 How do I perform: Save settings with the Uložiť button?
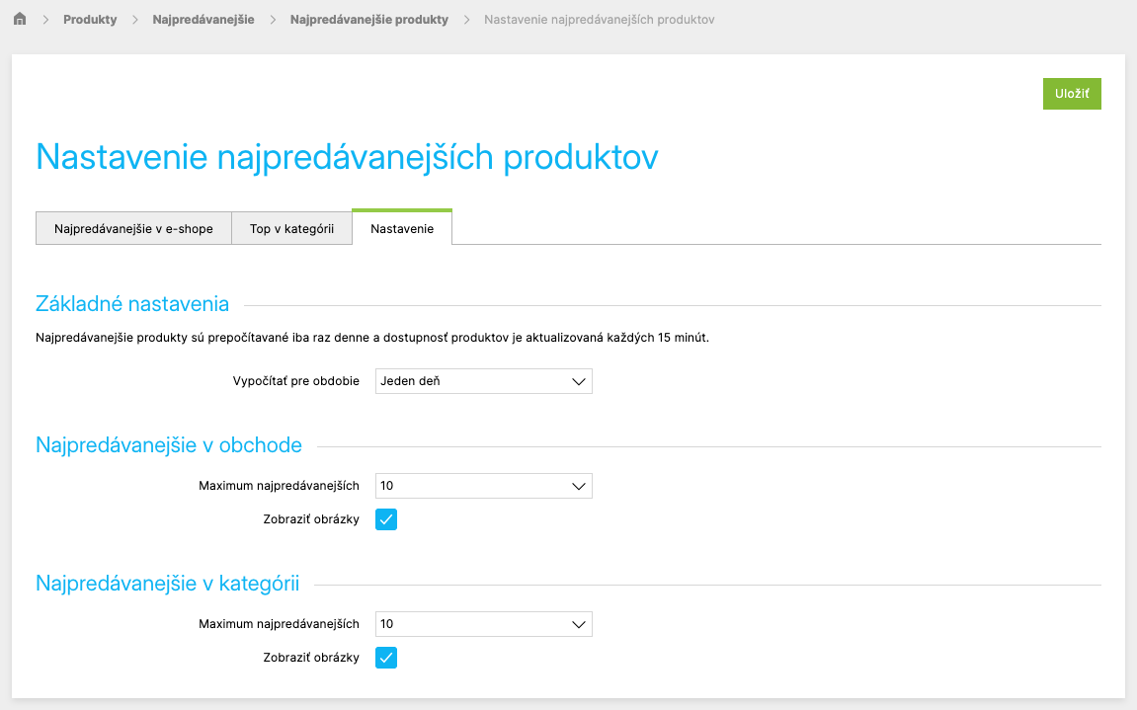[1072, 94]
